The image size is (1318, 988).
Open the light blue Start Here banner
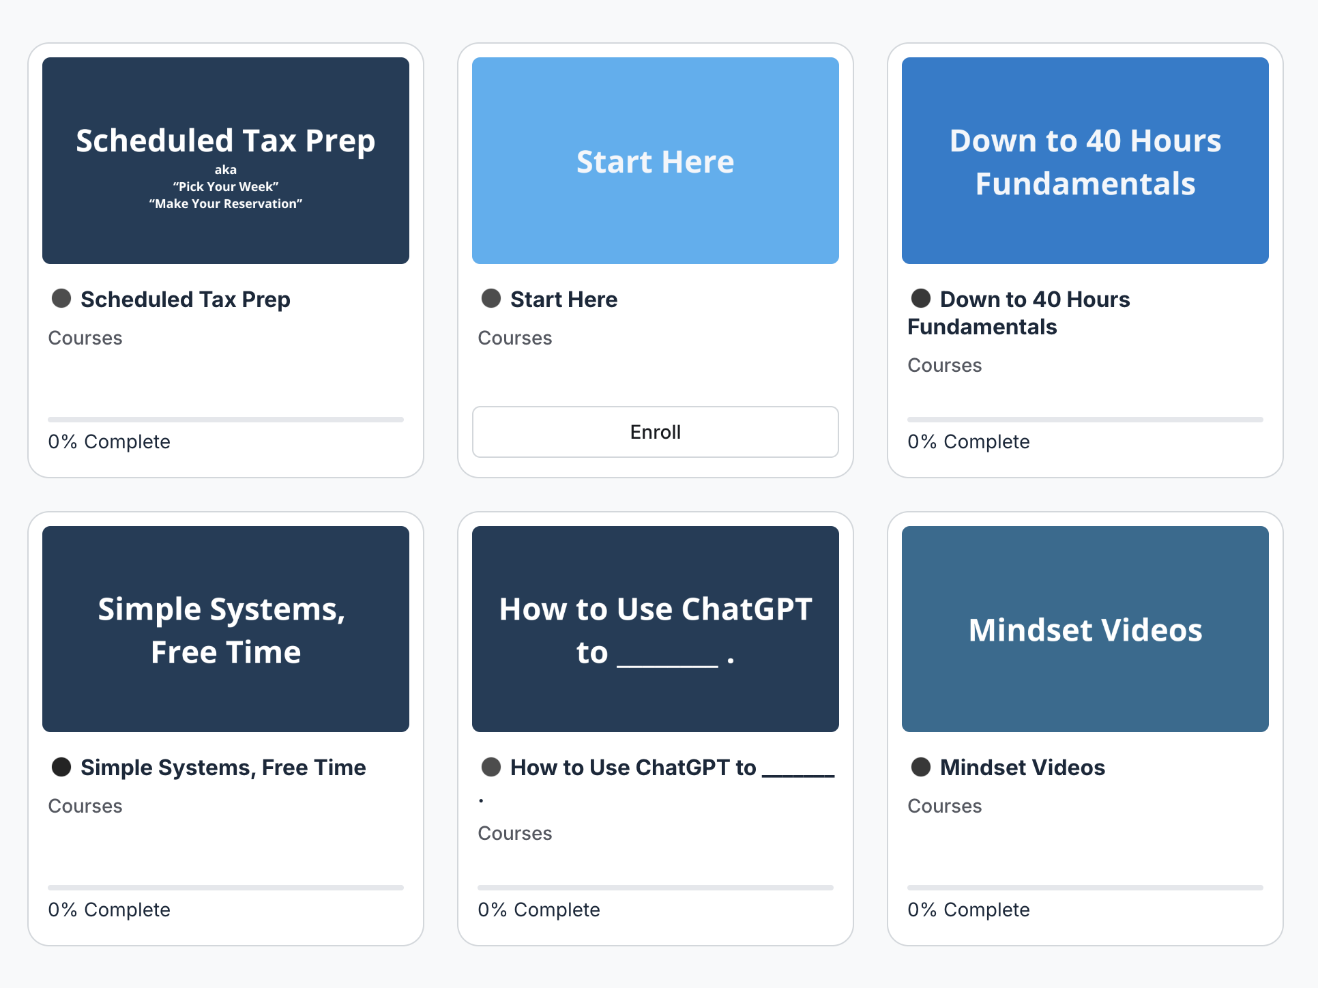(656, 160)
